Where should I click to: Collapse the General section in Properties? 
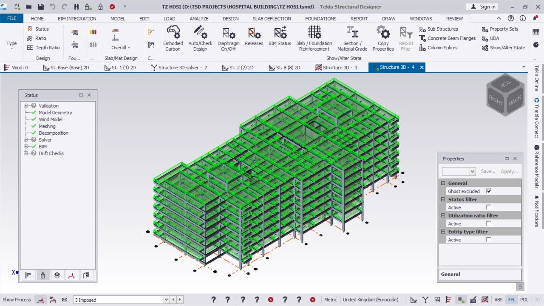pos(443,183)
